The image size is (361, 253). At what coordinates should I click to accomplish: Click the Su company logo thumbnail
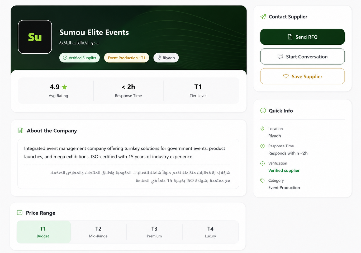click(35, 37)
